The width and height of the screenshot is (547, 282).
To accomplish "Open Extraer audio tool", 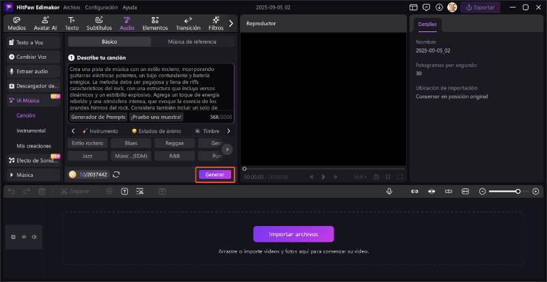I will [x=34, y=72].
